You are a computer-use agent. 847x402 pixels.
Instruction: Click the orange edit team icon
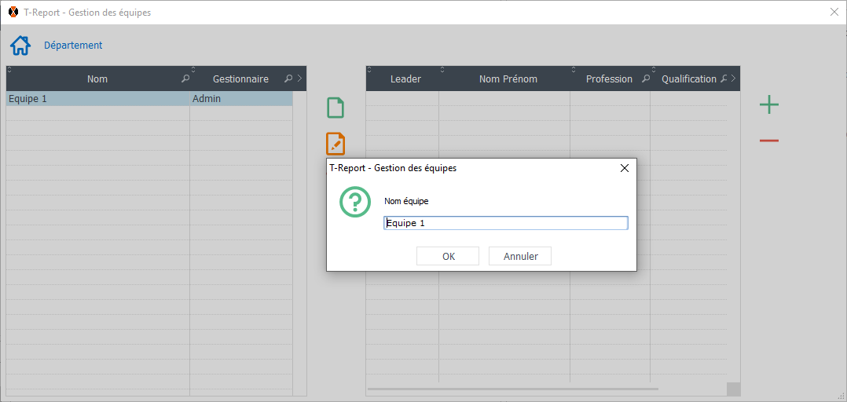click(x=335, y=144)
